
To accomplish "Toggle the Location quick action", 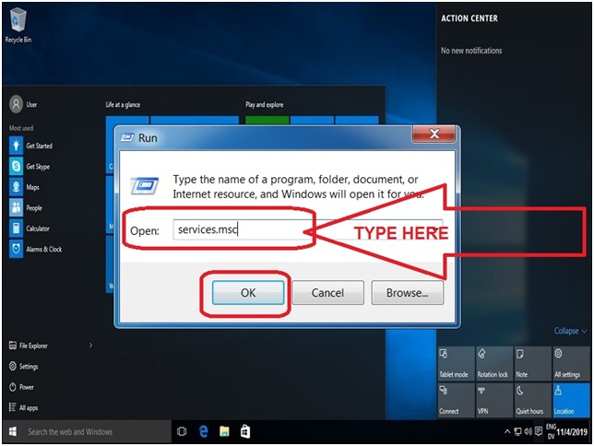I will tap(571, 400).
